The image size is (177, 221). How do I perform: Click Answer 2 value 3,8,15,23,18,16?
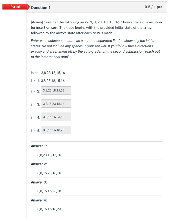pos(49,173)
